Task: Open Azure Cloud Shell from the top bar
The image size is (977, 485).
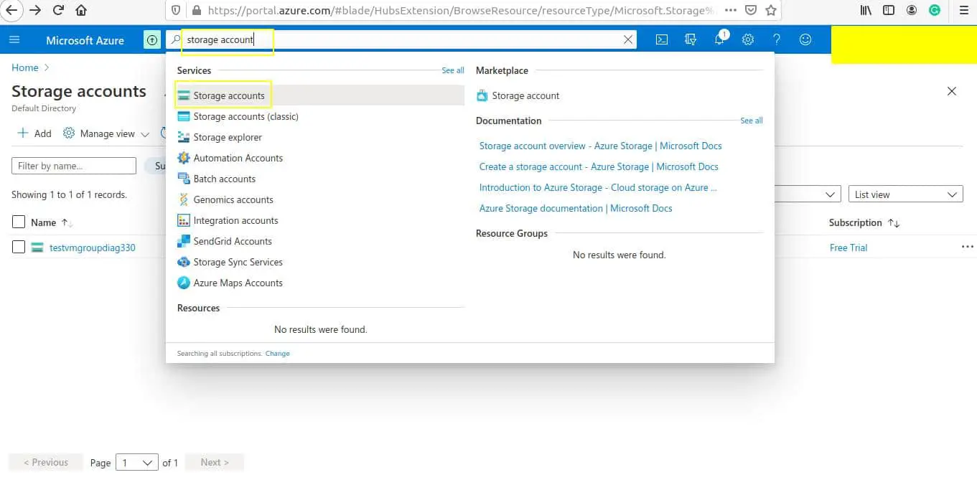Action: click(x=661, y=39)
